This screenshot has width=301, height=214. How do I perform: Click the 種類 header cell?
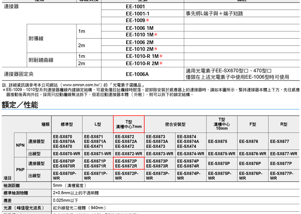[45, 125]
